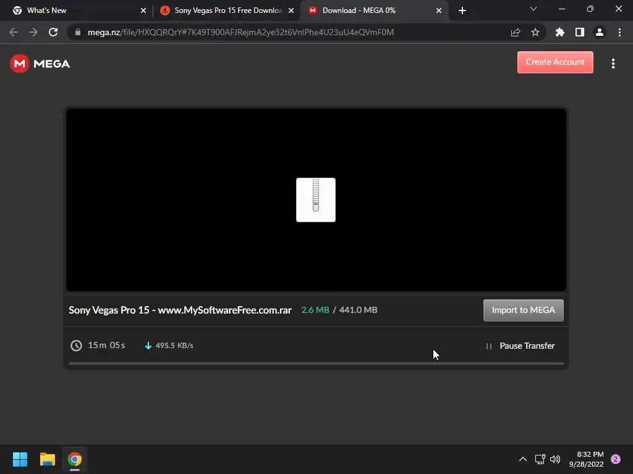Click the volume speaker tray icon

(555, 459)
